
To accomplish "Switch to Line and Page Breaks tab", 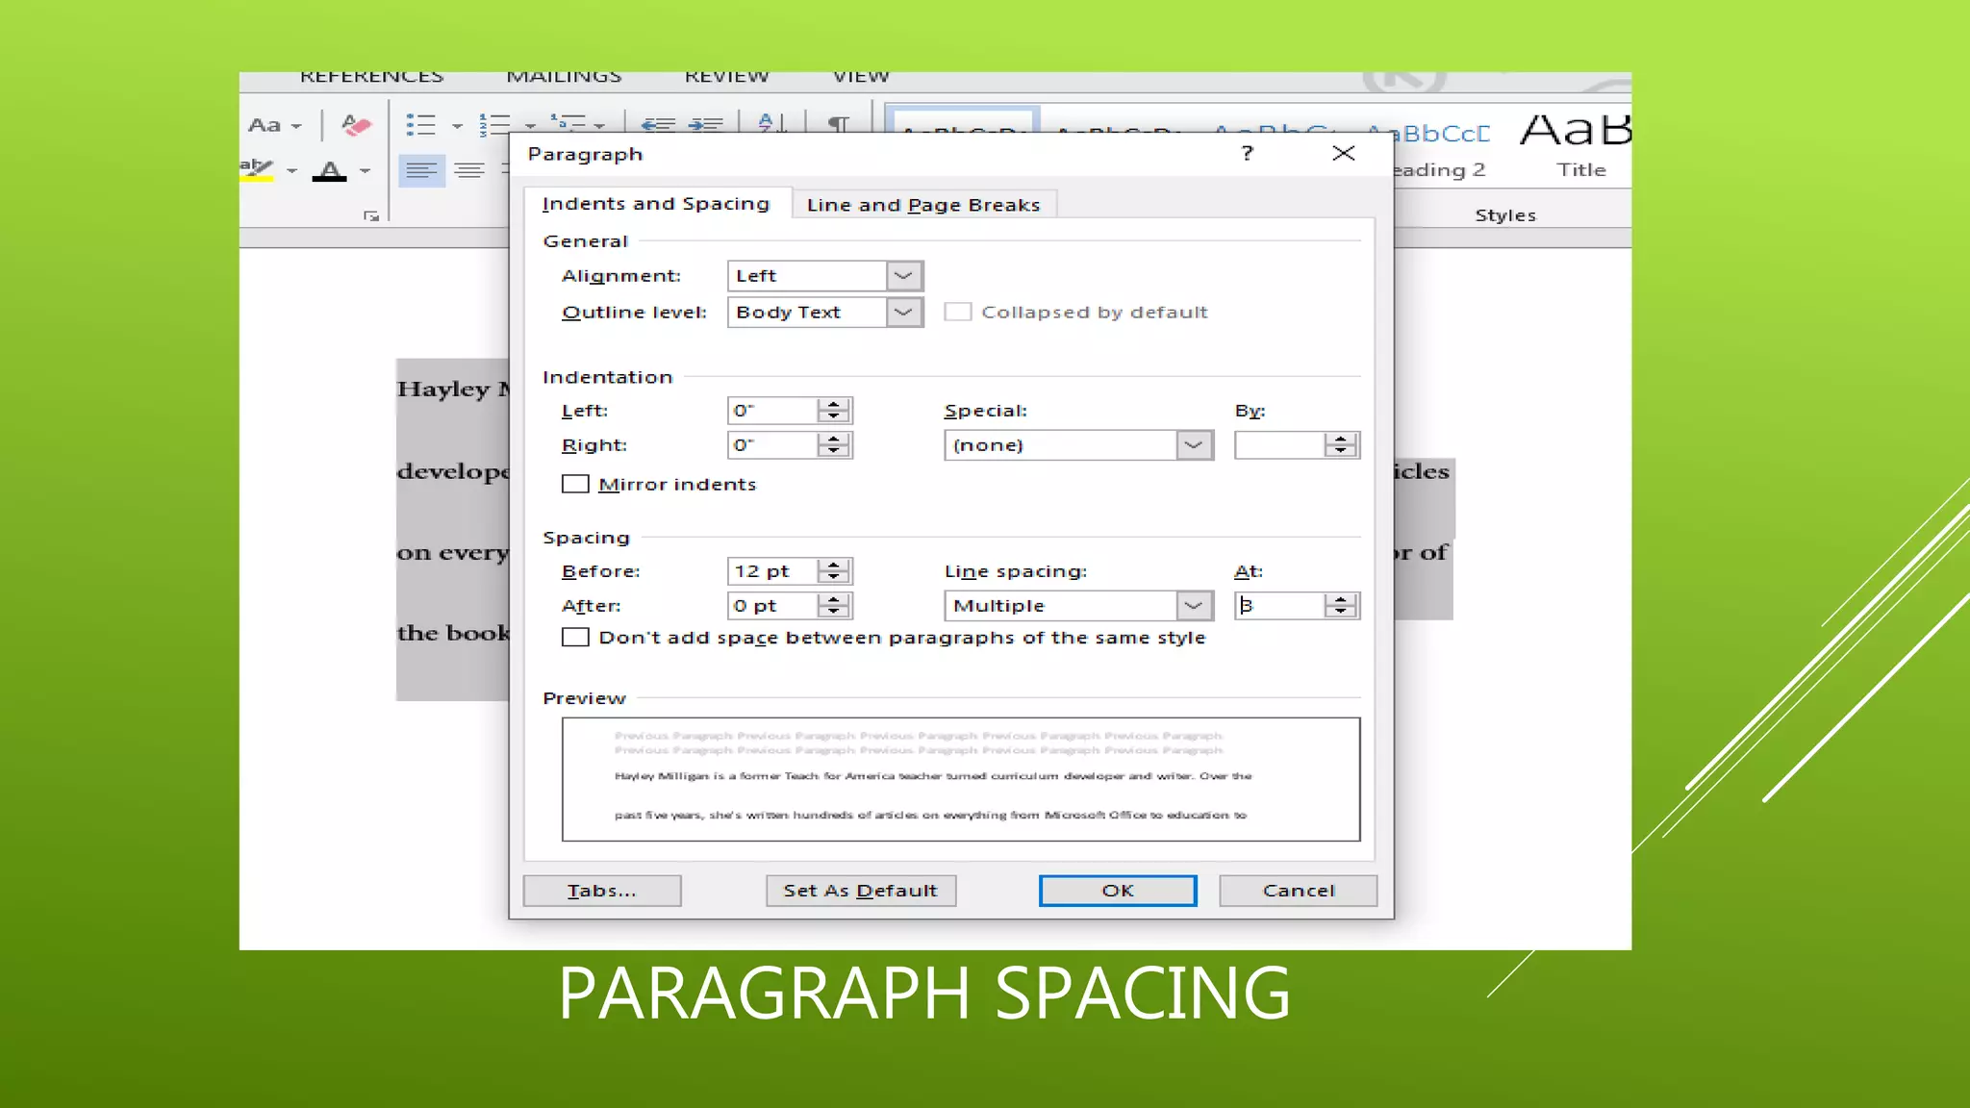I will (923, 205).
